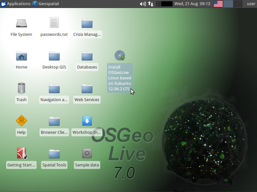The width and height of the screenshot is (257, 192).
Task: Select the Getting Started PDF icon
Action: [22, 153]
